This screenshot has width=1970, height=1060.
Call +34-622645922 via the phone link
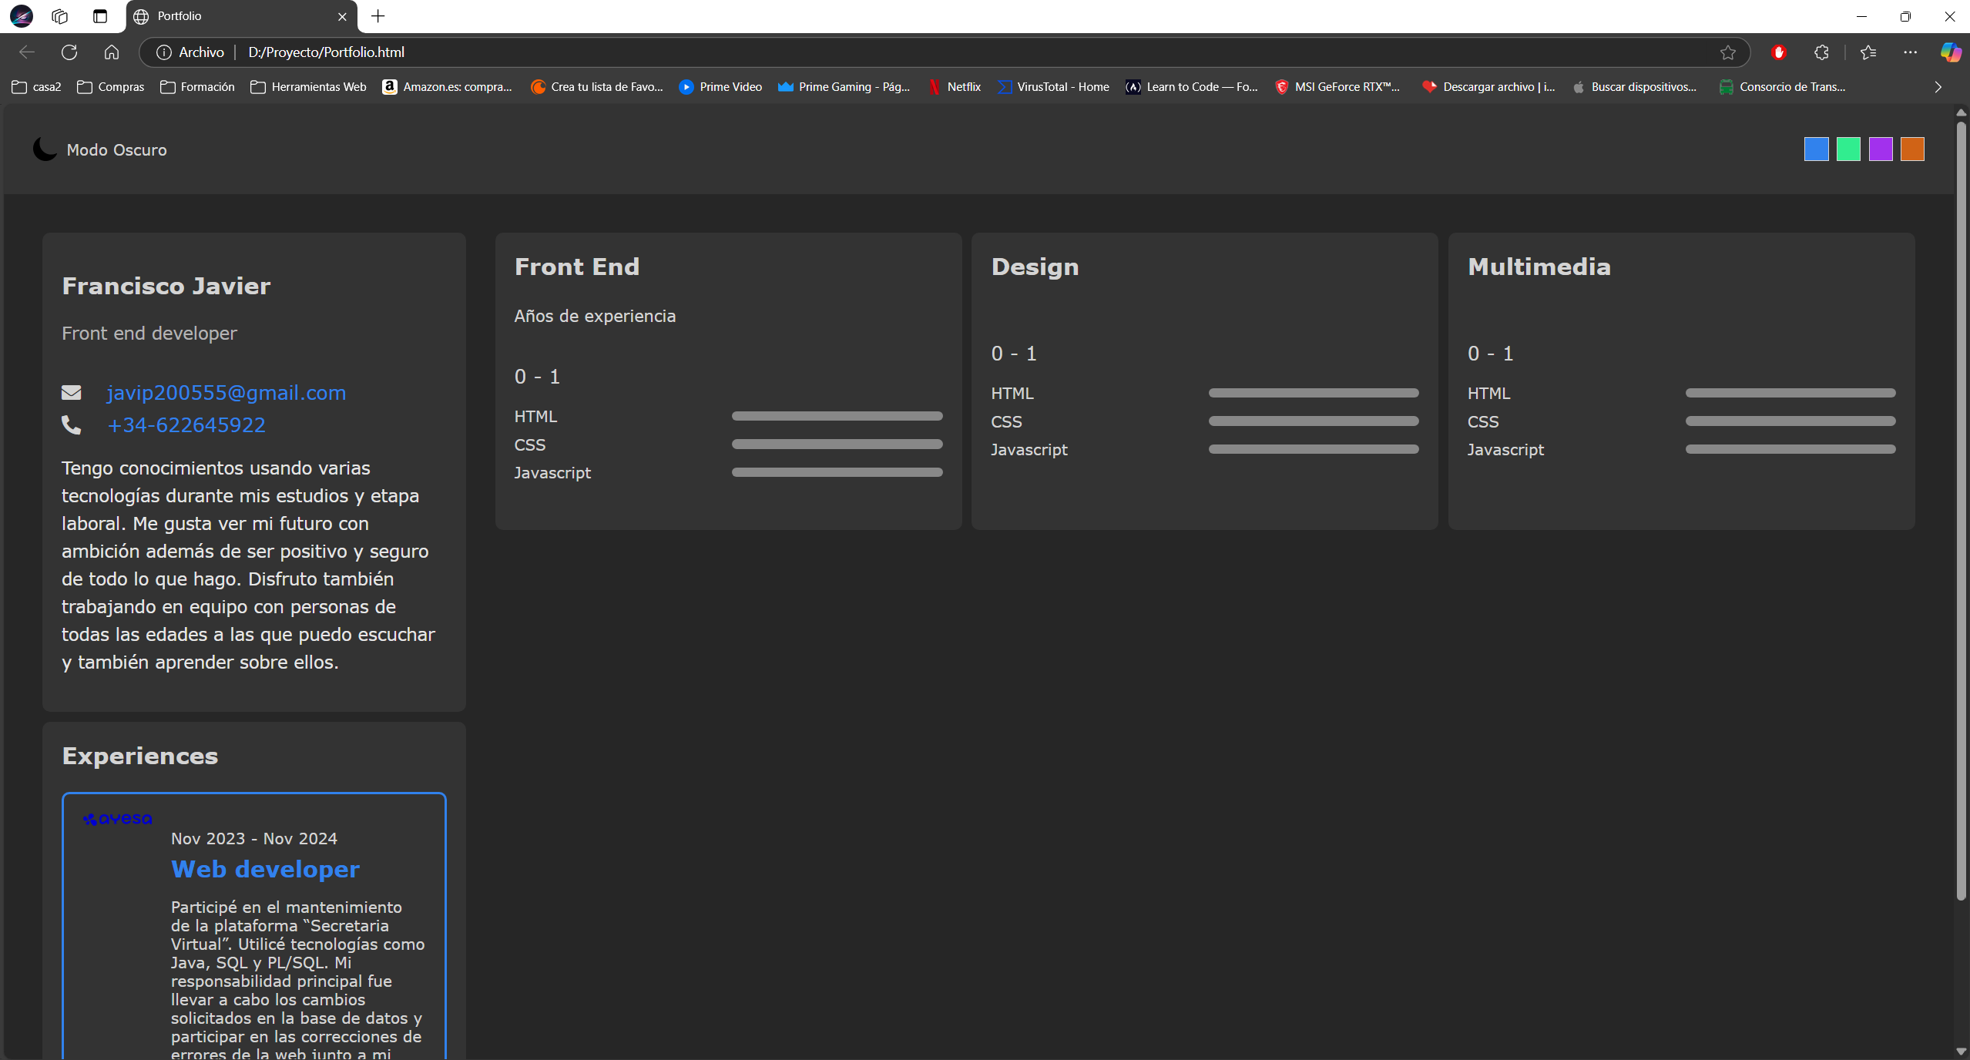(186, 424)
